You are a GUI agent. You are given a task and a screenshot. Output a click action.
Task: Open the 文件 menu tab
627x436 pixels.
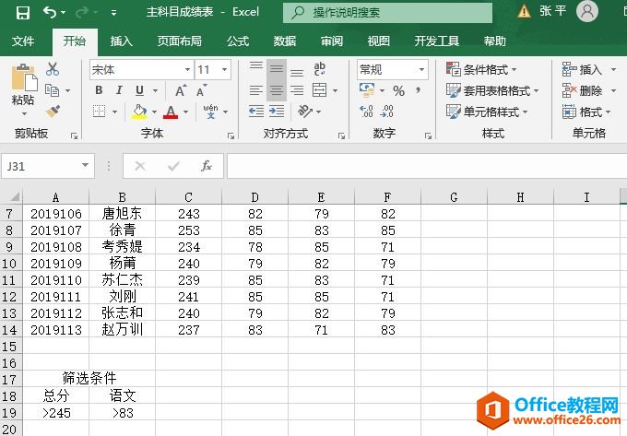(23, 41)
